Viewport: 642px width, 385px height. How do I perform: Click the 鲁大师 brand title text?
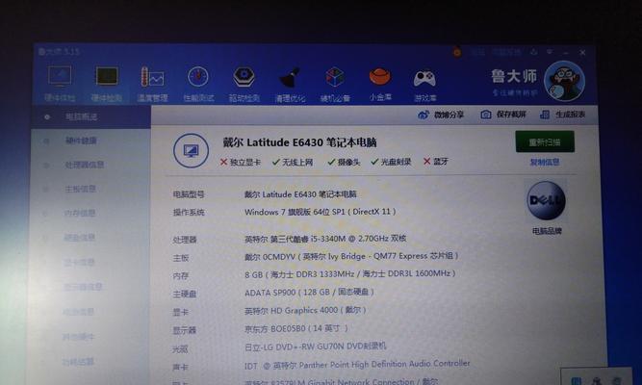point(514,76)
